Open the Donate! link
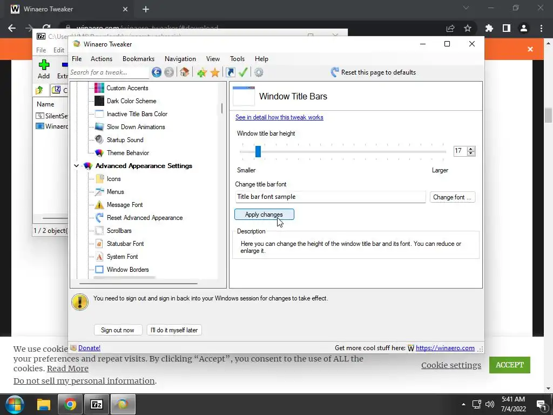 [89, 348]
